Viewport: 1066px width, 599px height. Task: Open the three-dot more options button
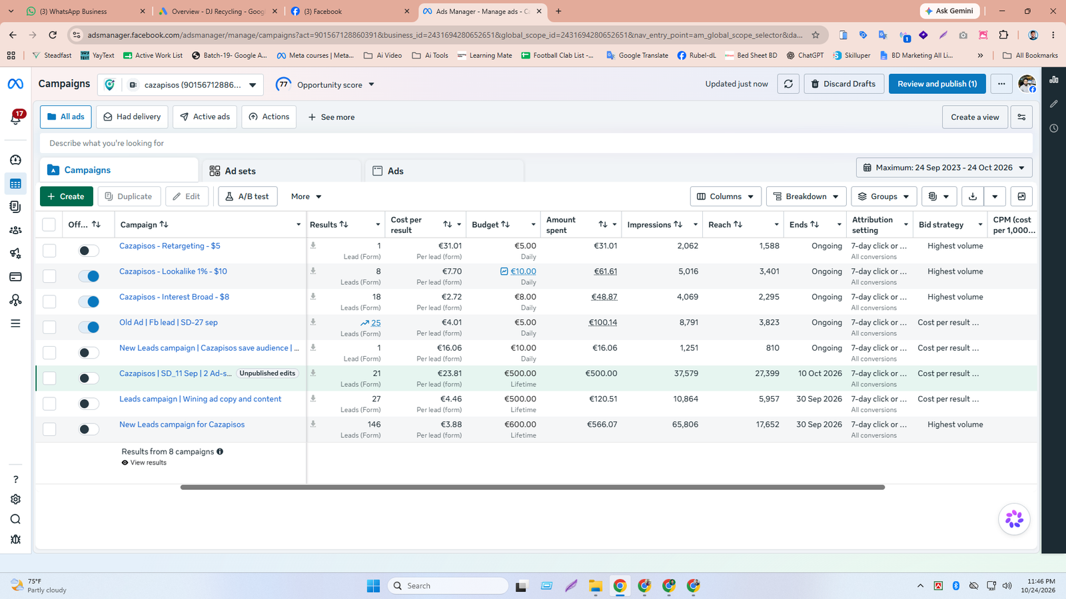1001,84
